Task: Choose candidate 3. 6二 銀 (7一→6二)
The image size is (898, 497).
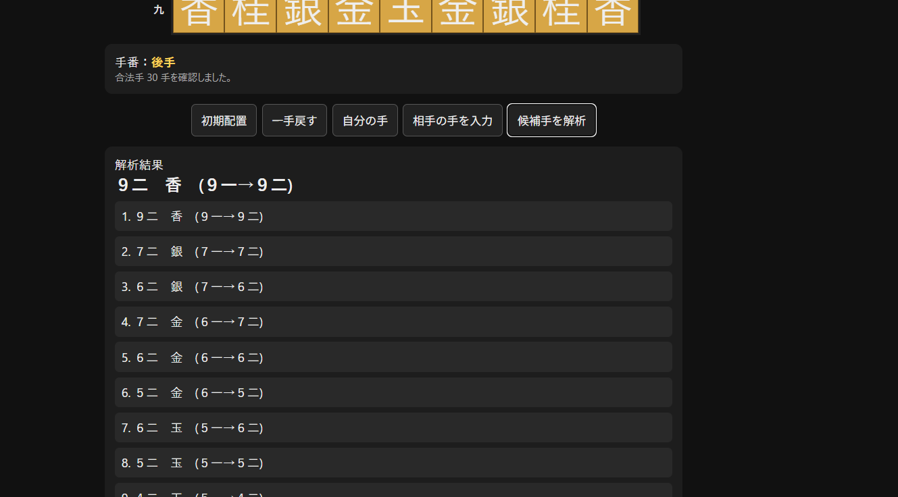Action: [x=393, y=286]
